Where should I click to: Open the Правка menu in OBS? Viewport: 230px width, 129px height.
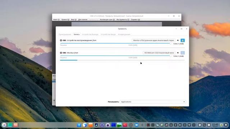click(x=65, y=19)
